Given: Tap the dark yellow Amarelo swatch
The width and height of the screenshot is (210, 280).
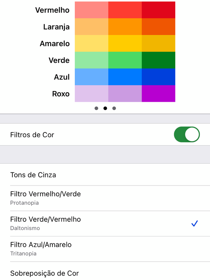Looking at the screenshot, I should coord(158,43).
